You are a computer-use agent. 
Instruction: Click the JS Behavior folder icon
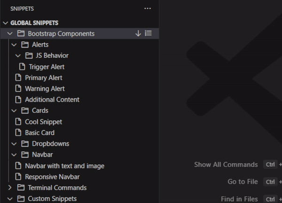point(29,55)
